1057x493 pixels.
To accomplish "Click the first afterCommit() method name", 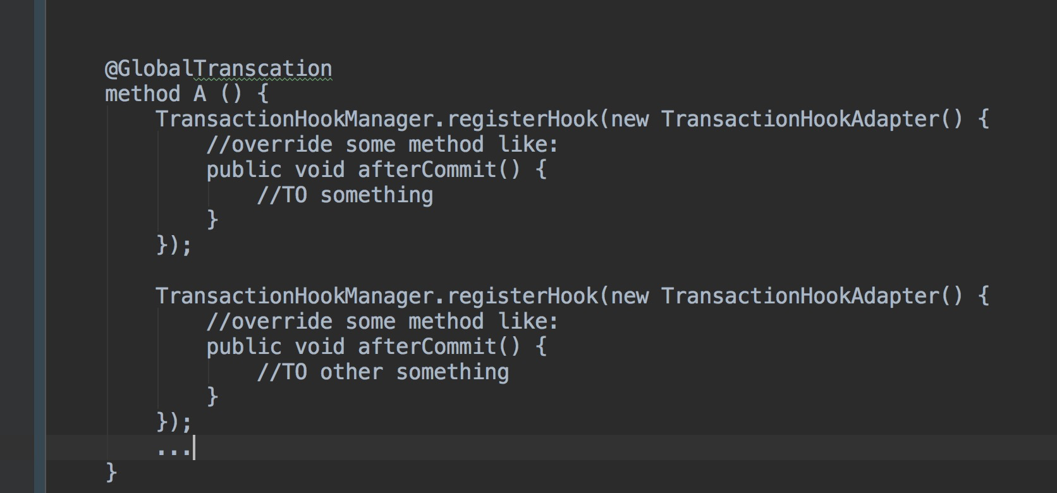I will 439,170.
